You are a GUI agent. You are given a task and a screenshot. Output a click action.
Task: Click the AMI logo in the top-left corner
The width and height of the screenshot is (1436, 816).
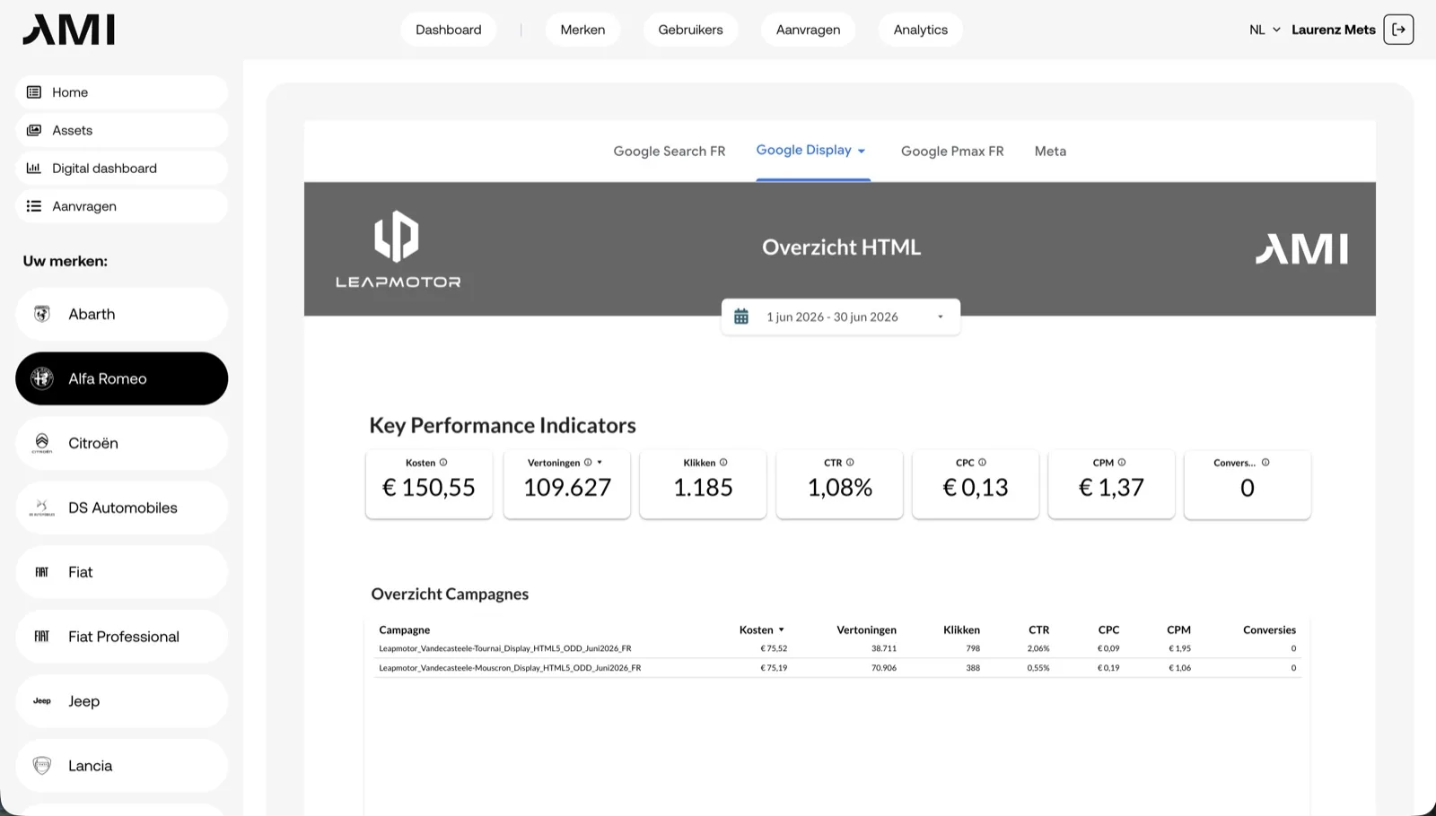pyautogui.click(x=69, y=30)
